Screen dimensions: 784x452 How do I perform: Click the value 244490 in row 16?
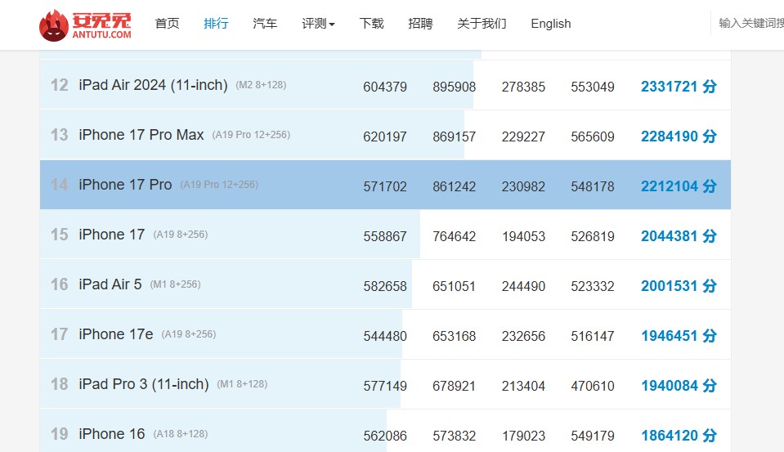(x=523, y=287)
